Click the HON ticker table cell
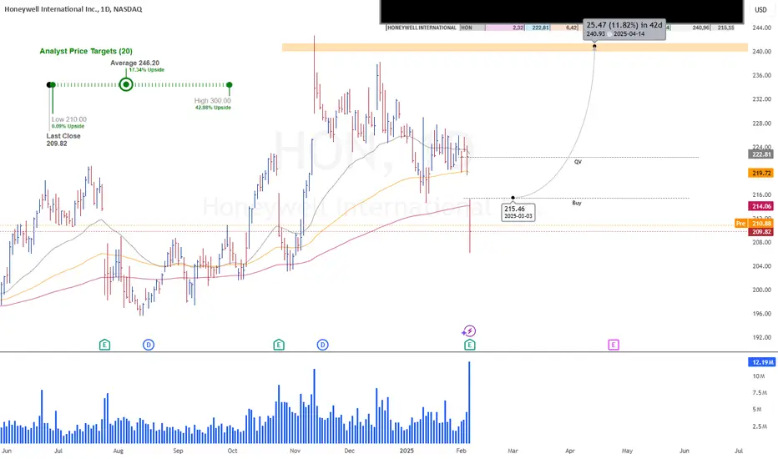Screen dimensions: 778x459 point(472,28)
